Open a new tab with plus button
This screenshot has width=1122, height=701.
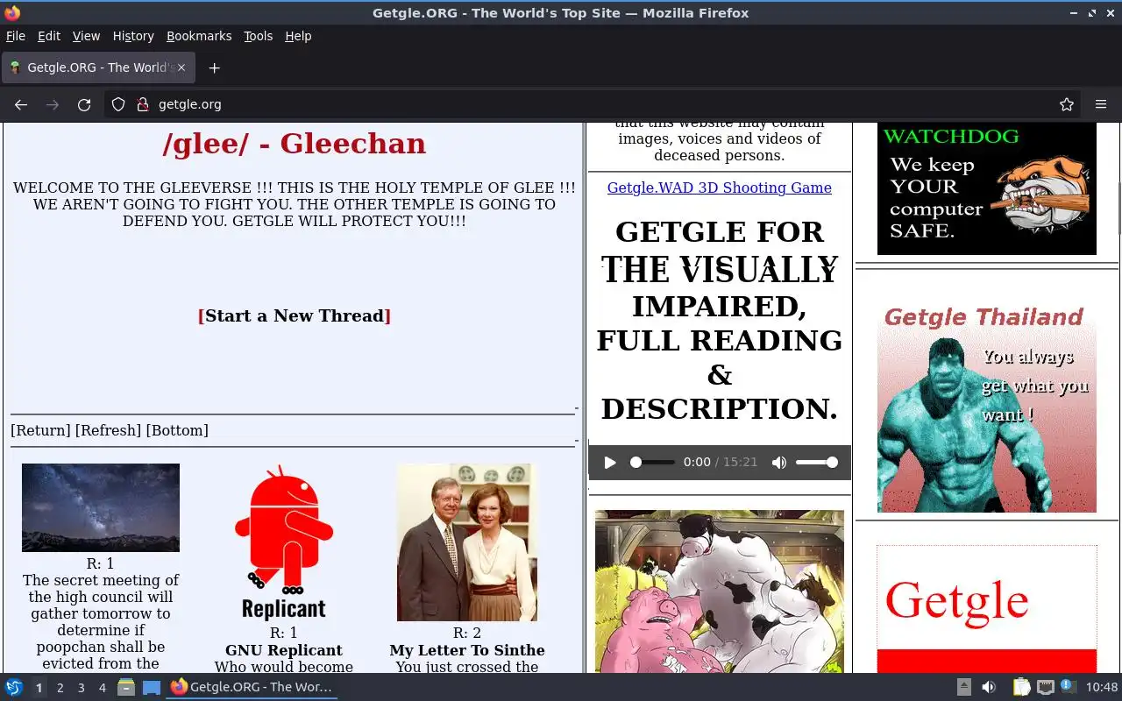214,67
